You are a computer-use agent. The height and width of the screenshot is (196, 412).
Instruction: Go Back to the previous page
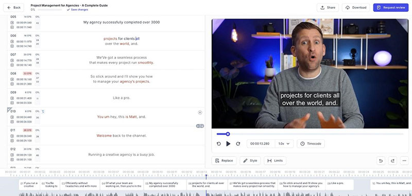(14, 8)
